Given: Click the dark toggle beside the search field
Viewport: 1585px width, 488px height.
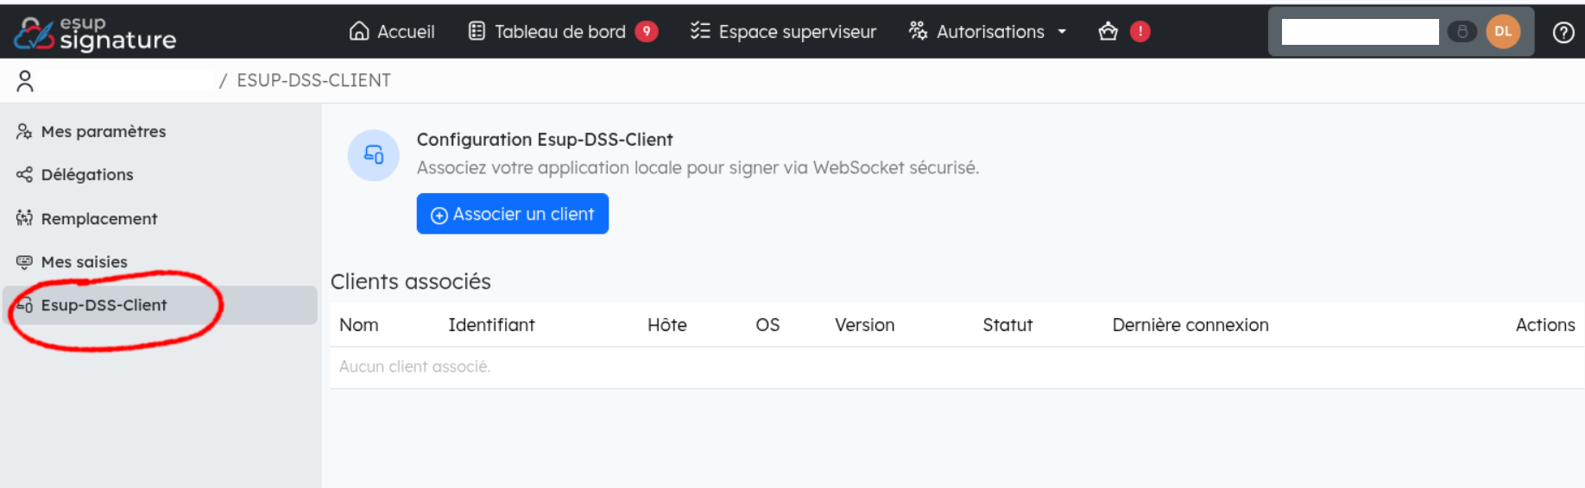Looking at the screenshot, I should click(x=1462, y=32).
